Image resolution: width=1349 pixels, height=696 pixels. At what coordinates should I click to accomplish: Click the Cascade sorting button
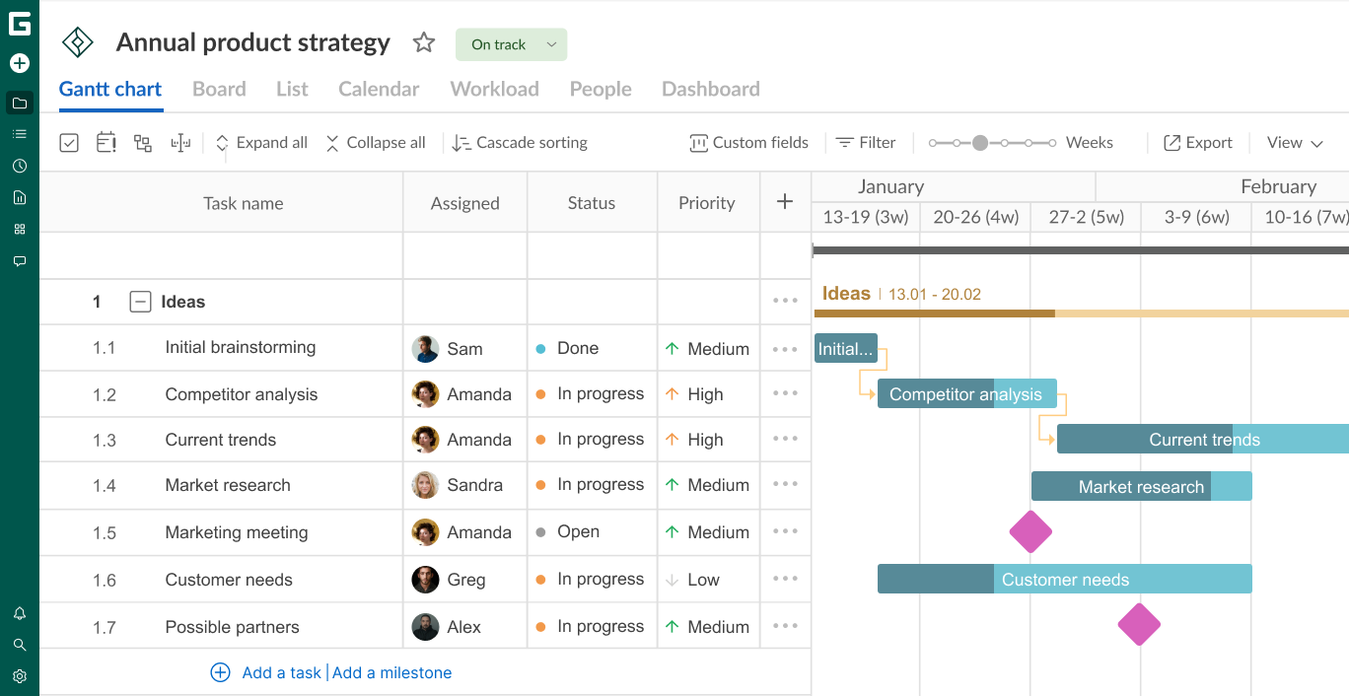pyautogui.click(x=520, y=142)
